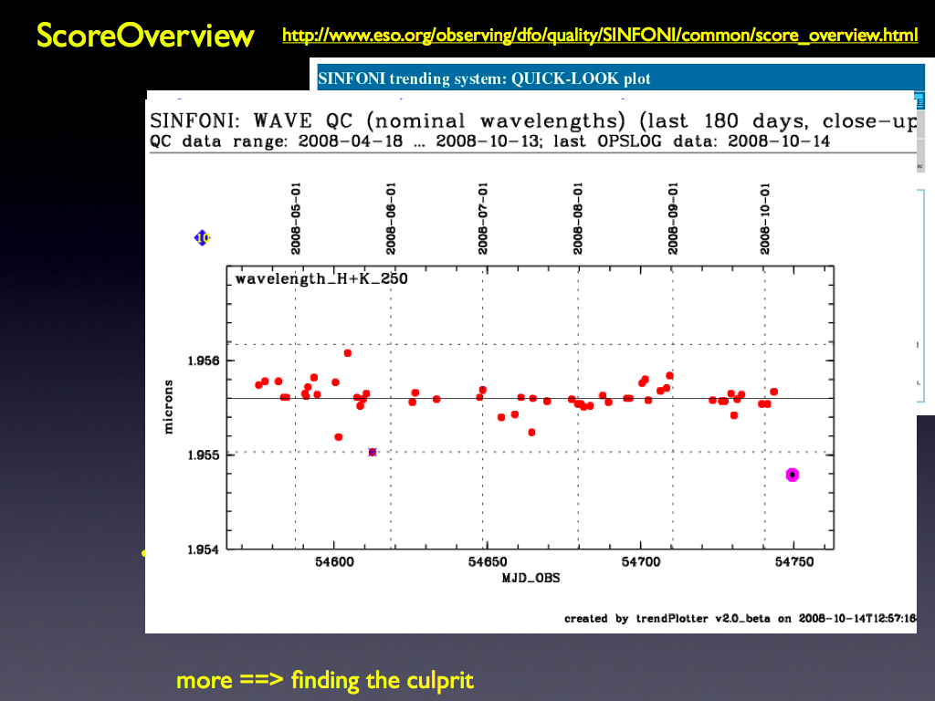The height and width of the screenshot is (701, 935).
Task: Click the 2008-10-01 date label
Action: point(765,218)
